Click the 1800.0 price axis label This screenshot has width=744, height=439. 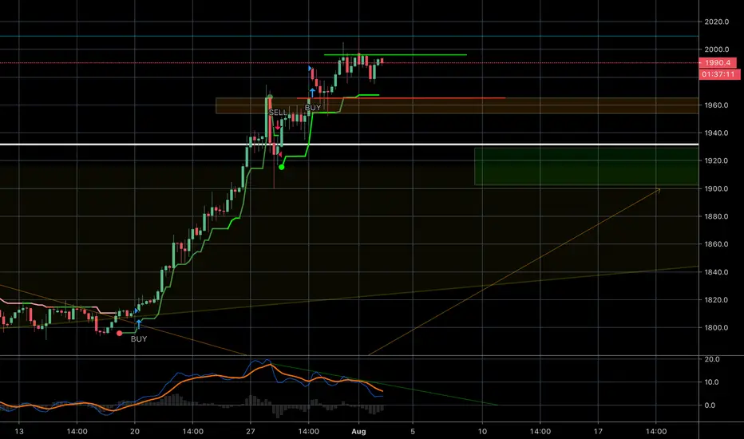(717, 327)
